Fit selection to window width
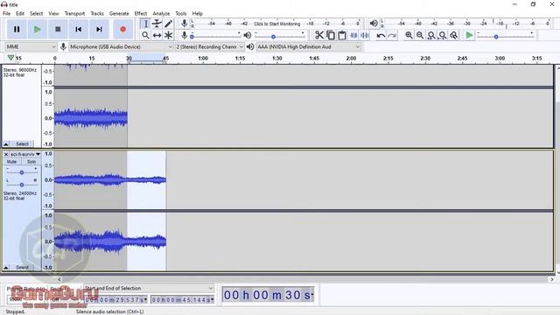Screen dimensions: 560x315 [431, 35]
